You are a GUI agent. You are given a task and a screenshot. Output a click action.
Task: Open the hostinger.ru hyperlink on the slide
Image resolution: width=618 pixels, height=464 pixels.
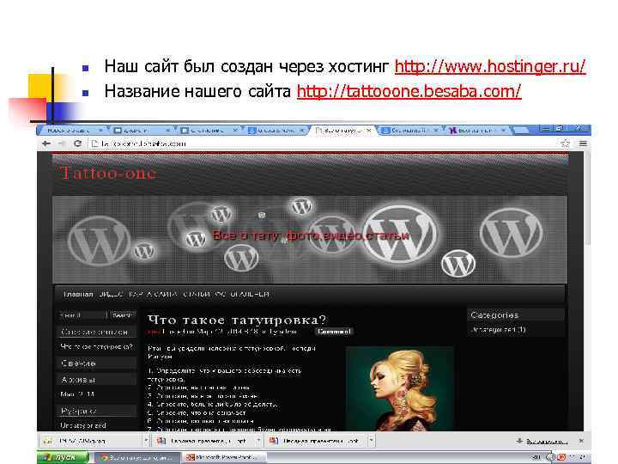[x=490, y=66]
